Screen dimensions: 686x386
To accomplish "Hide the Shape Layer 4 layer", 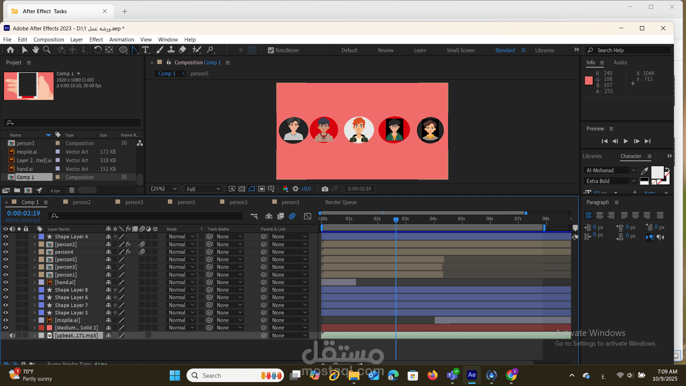I will 5,237.
